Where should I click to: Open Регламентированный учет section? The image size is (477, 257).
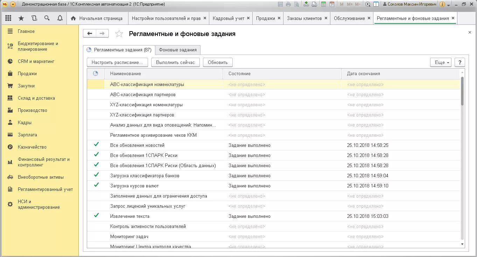45,189
